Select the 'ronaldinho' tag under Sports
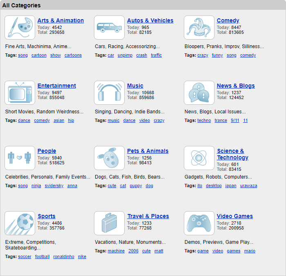 [64, 257]
